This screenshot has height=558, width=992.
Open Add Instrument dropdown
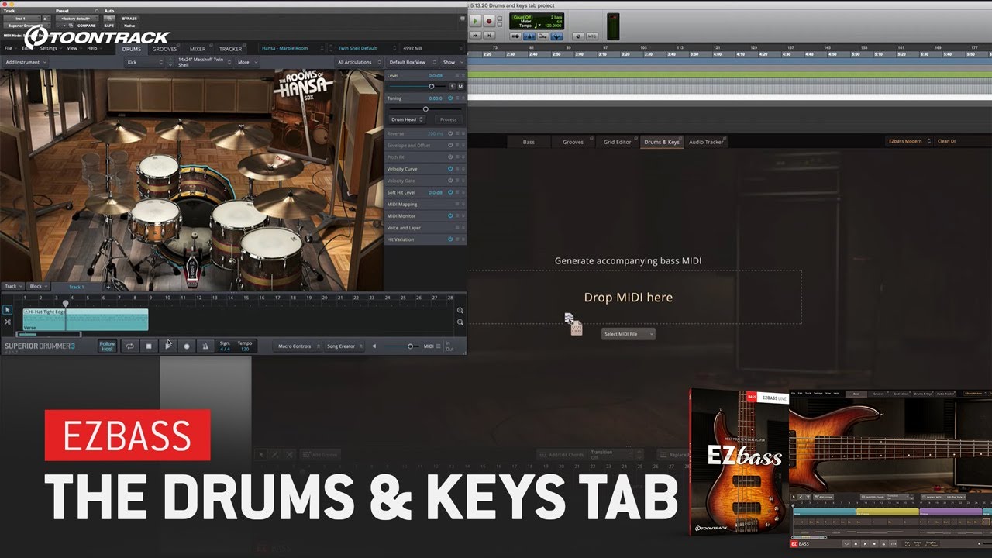point(26,62)
